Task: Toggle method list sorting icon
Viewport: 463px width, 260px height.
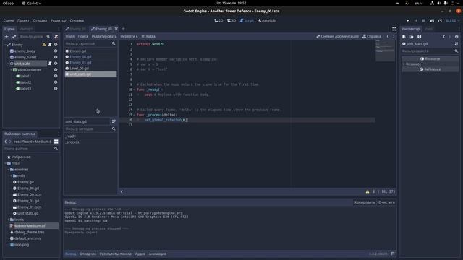Action: coord(114,121)
